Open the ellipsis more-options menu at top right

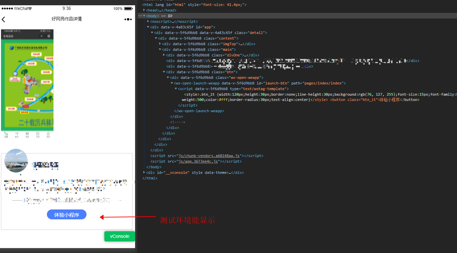(x=128, y=19)
